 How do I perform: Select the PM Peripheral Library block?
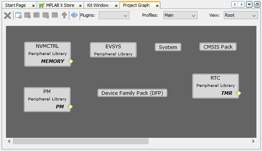[47, 100]
